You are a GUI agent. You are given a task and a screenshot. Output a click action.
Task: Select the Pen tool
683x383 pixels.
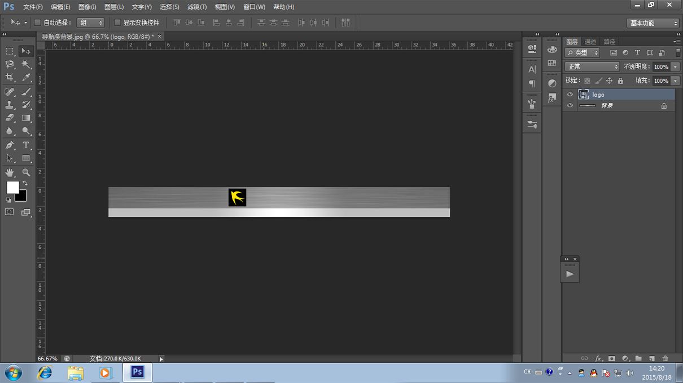pyautogui.click(x=10, y=145)
